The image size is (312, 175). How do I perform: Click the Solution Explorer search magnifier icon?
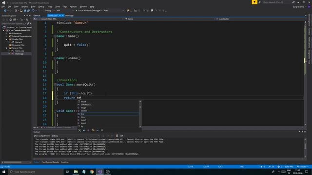click(x=28, y=24)
